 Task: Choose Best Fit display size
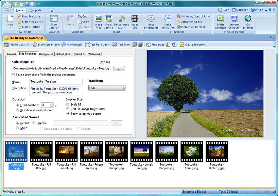pyautogui.click(x=68, y=109)
